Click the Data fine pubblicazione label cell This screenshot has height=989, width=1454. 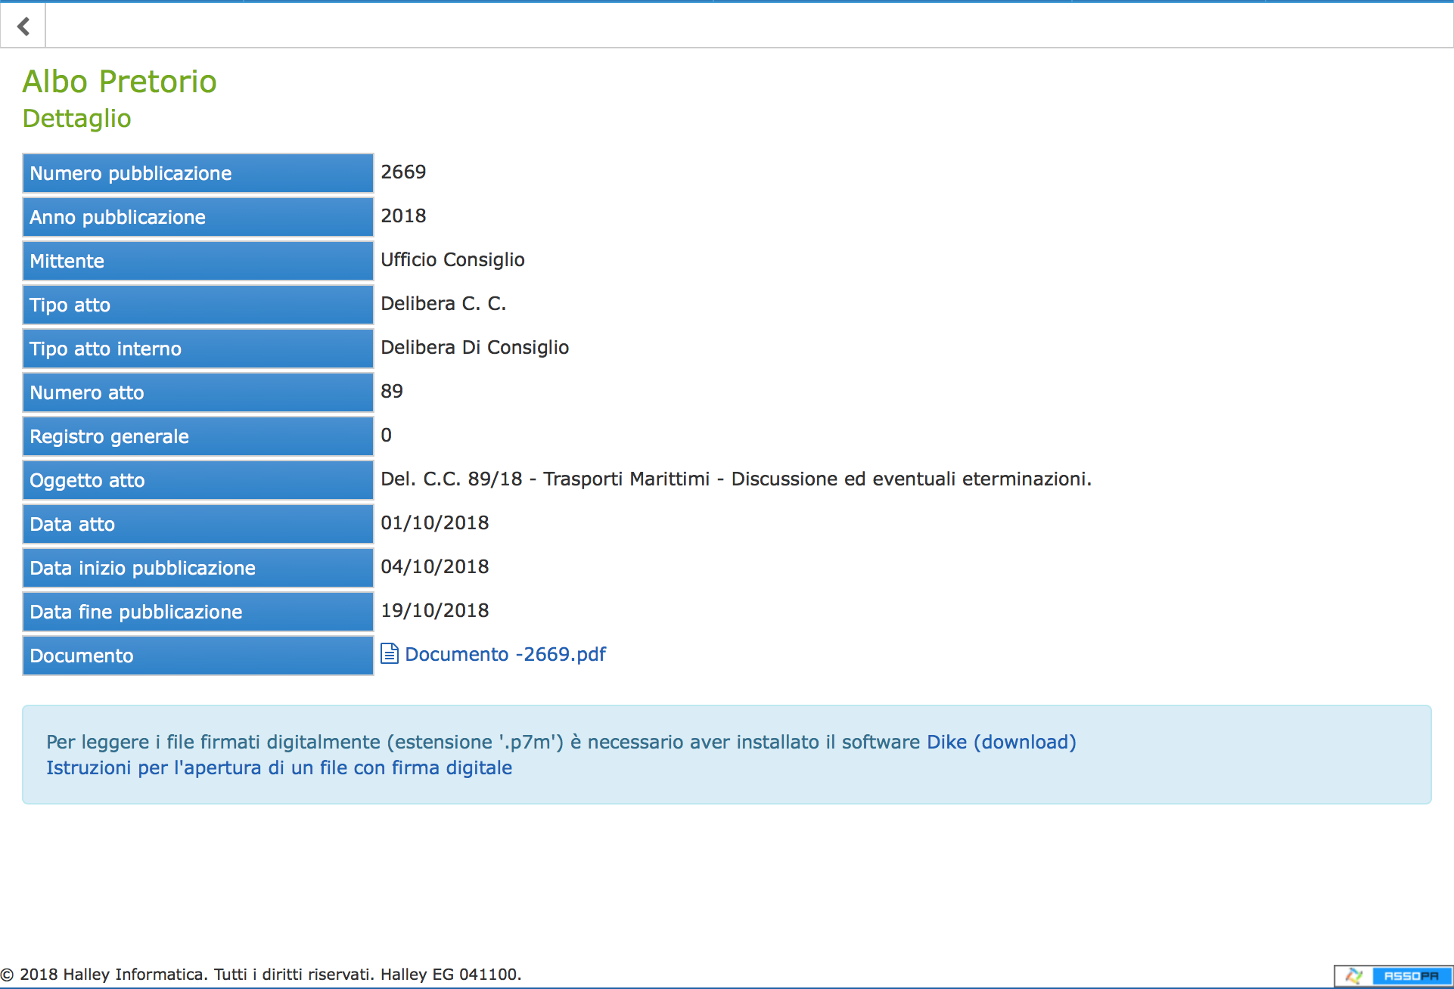(x=198, y=612)
